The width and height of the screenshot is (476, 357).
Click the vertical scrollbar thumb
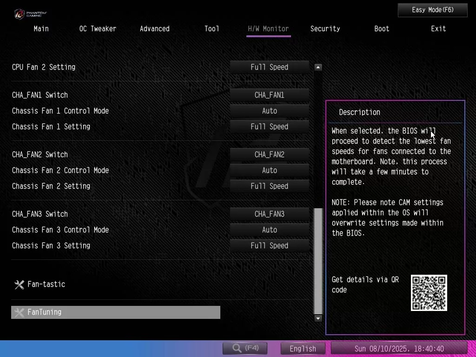(x=318, y=261)
